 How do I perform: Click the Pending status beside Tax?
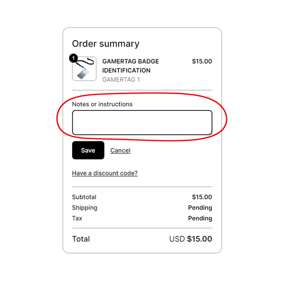[200, 218]
